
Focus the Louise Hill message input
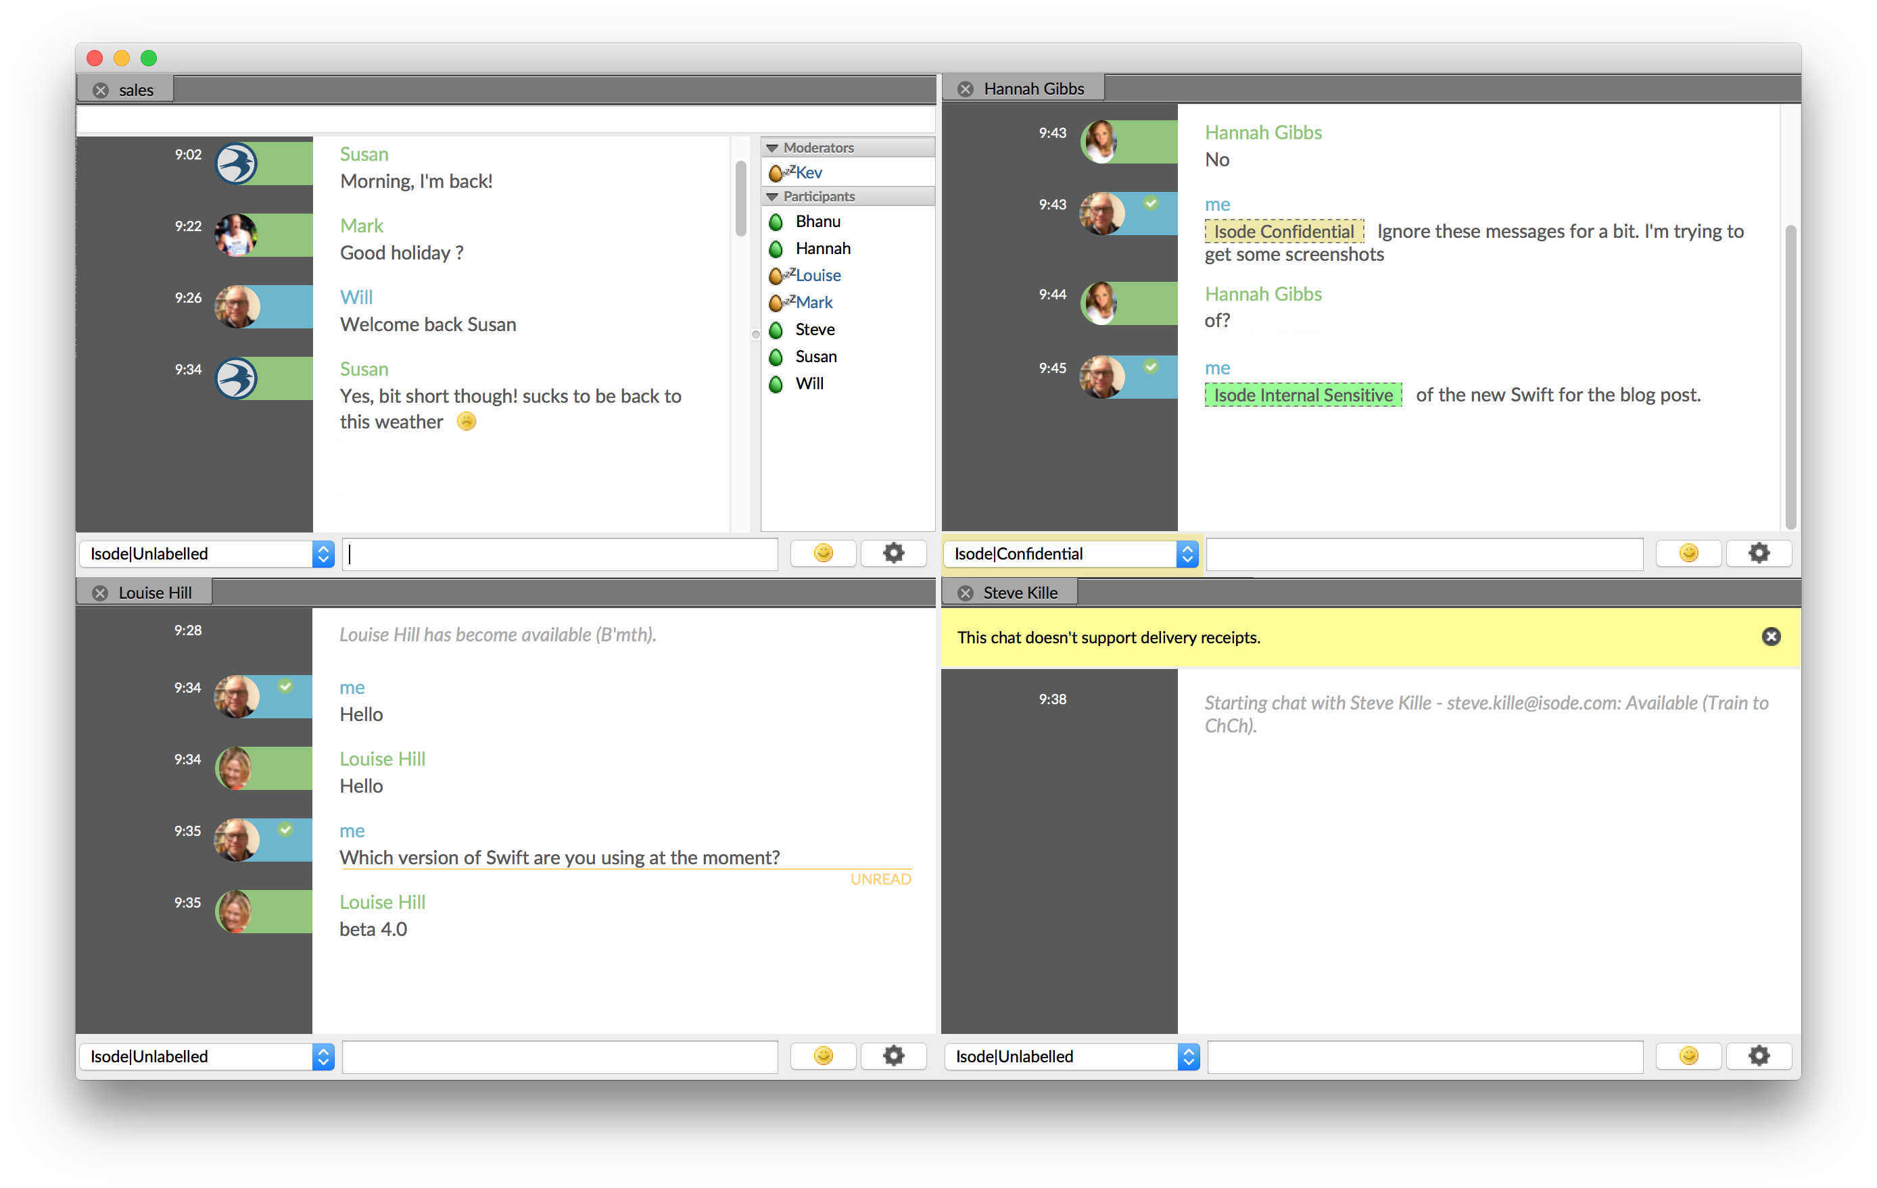[560, 1056]
